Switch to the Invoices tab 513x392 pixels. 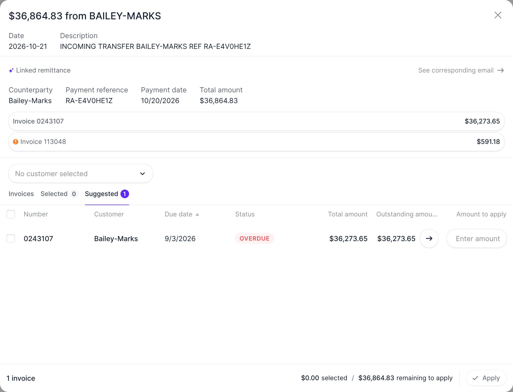point(21,194)
